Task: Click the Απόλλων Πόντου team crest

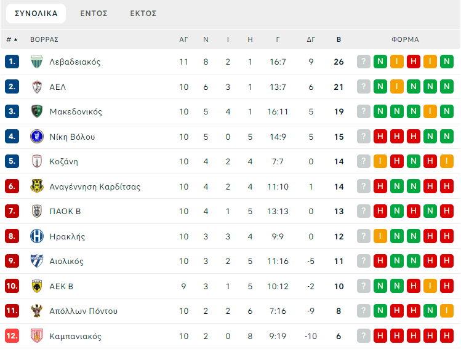Action: [37, 311]
